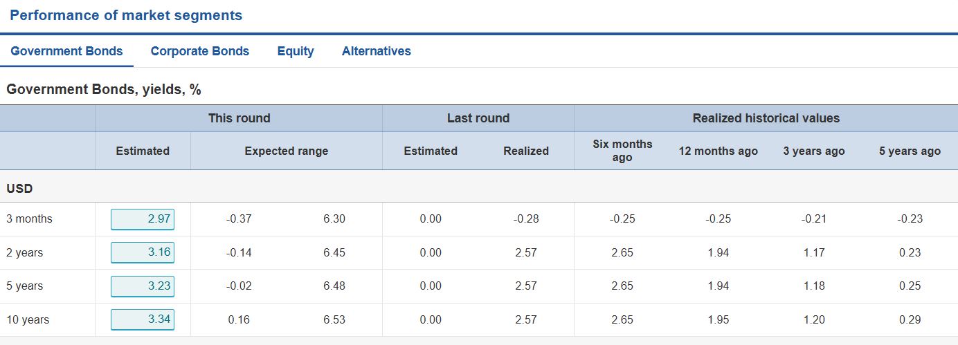This screenshot has width=958, height=345.
Task: Open the Corporate Bonds tab
Action: (x=200, y=51)
